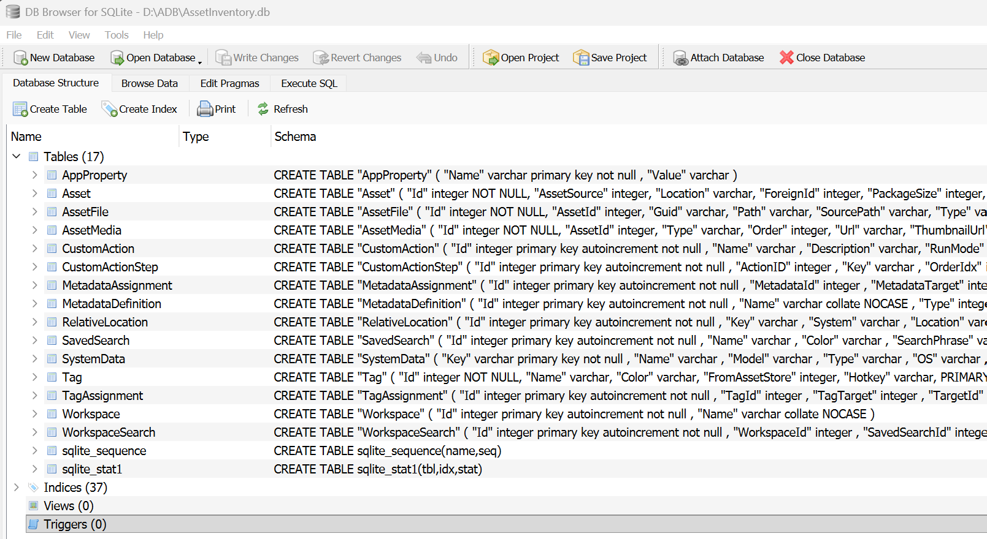Select the MetadataDefinition table name
This screenshot has height=539, width=987.
pyautogui.click(x=112, y=304)
